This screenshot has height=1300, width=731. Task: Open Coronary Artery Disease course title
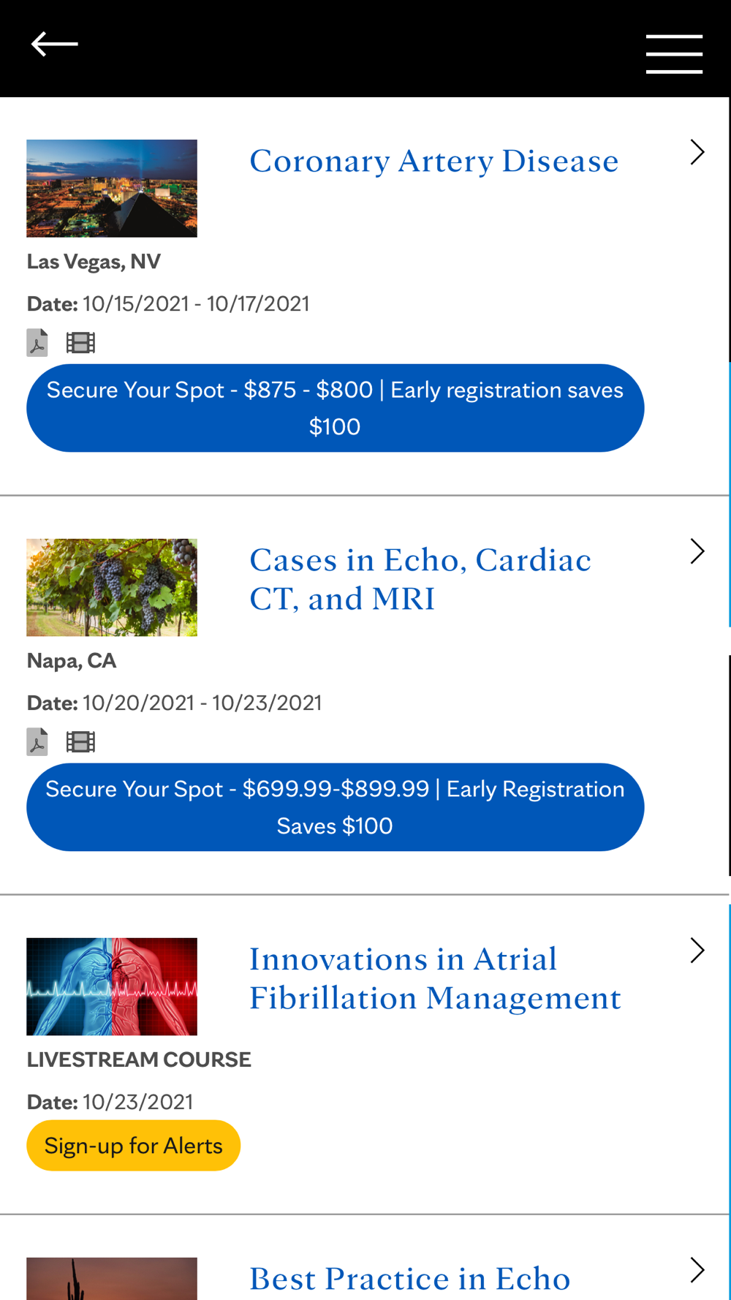click(x=433, y=161)
